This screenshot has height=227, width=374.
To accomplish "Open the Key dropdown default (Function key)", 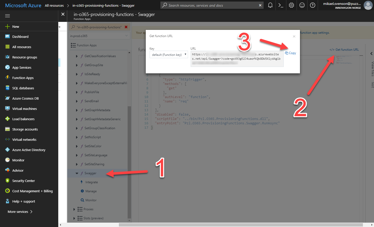I will coord(169,55).
